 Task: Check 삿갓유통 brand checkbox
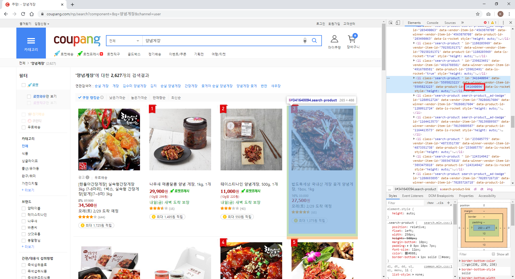(24, 234)
